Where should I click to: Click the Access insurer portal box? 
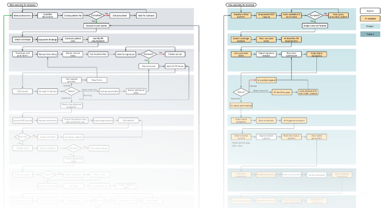[x=96, y=26]
